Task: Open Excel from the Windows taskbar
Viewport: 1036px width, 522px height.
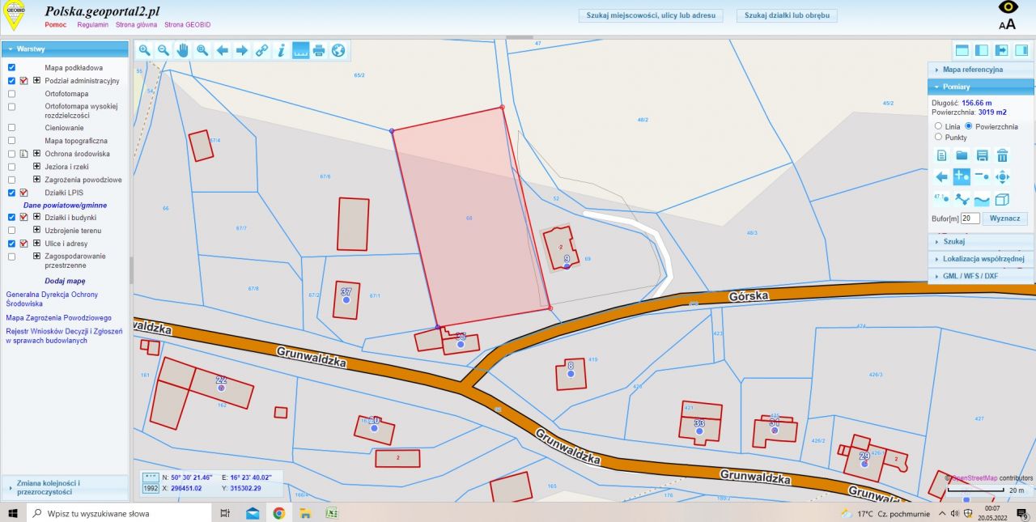Action: pyautogui.click(x=332, y=513)
